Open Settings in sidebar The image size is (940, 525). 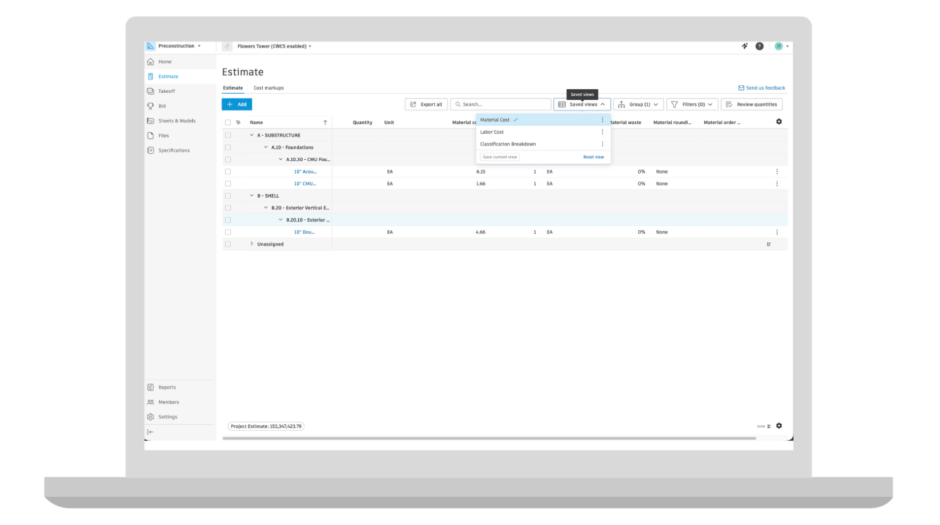pyautogui.click(x=167, y=417)
